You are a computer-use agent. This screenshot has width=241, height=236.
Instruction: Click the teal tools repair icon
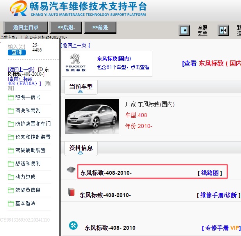(73, 225)
